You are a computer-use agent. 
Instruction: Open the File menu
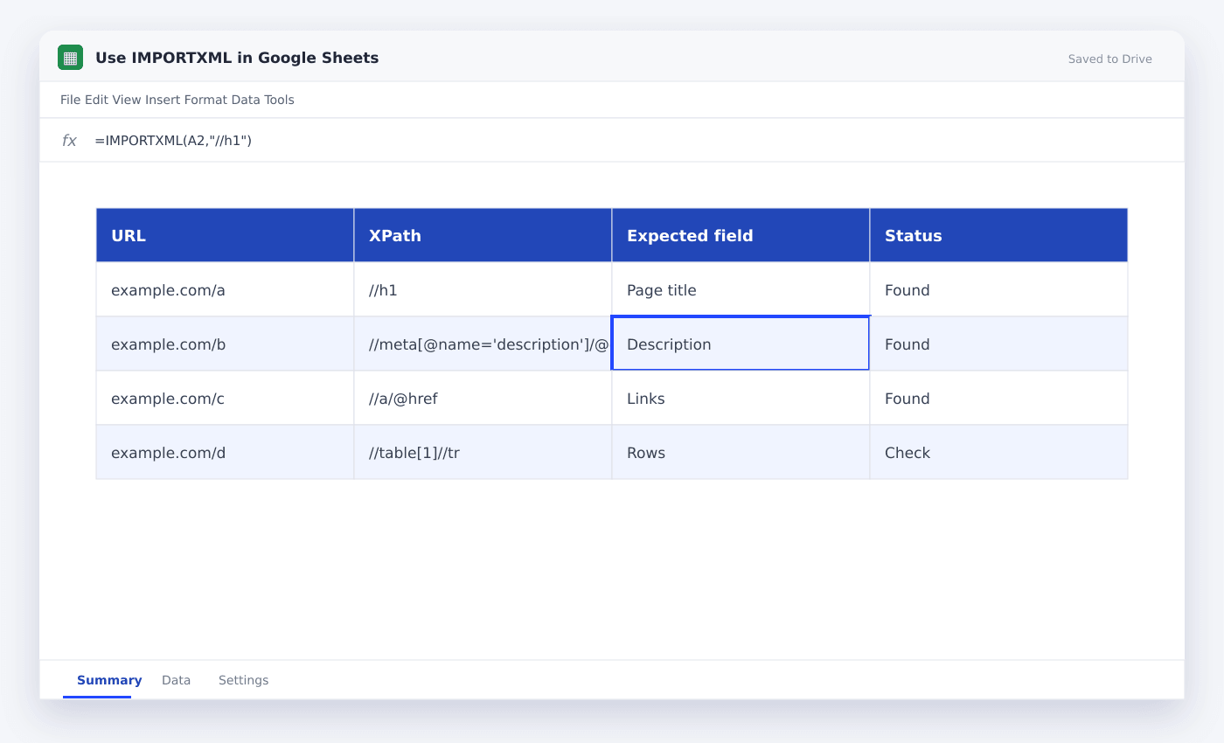[x=71, y=100]
